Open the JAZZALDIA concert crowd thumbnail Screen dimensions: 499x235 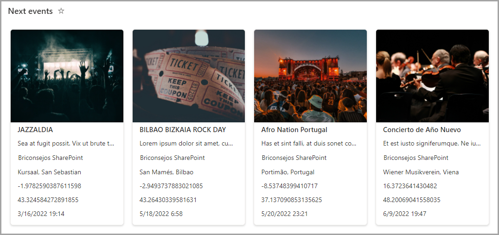pos(67,76)
